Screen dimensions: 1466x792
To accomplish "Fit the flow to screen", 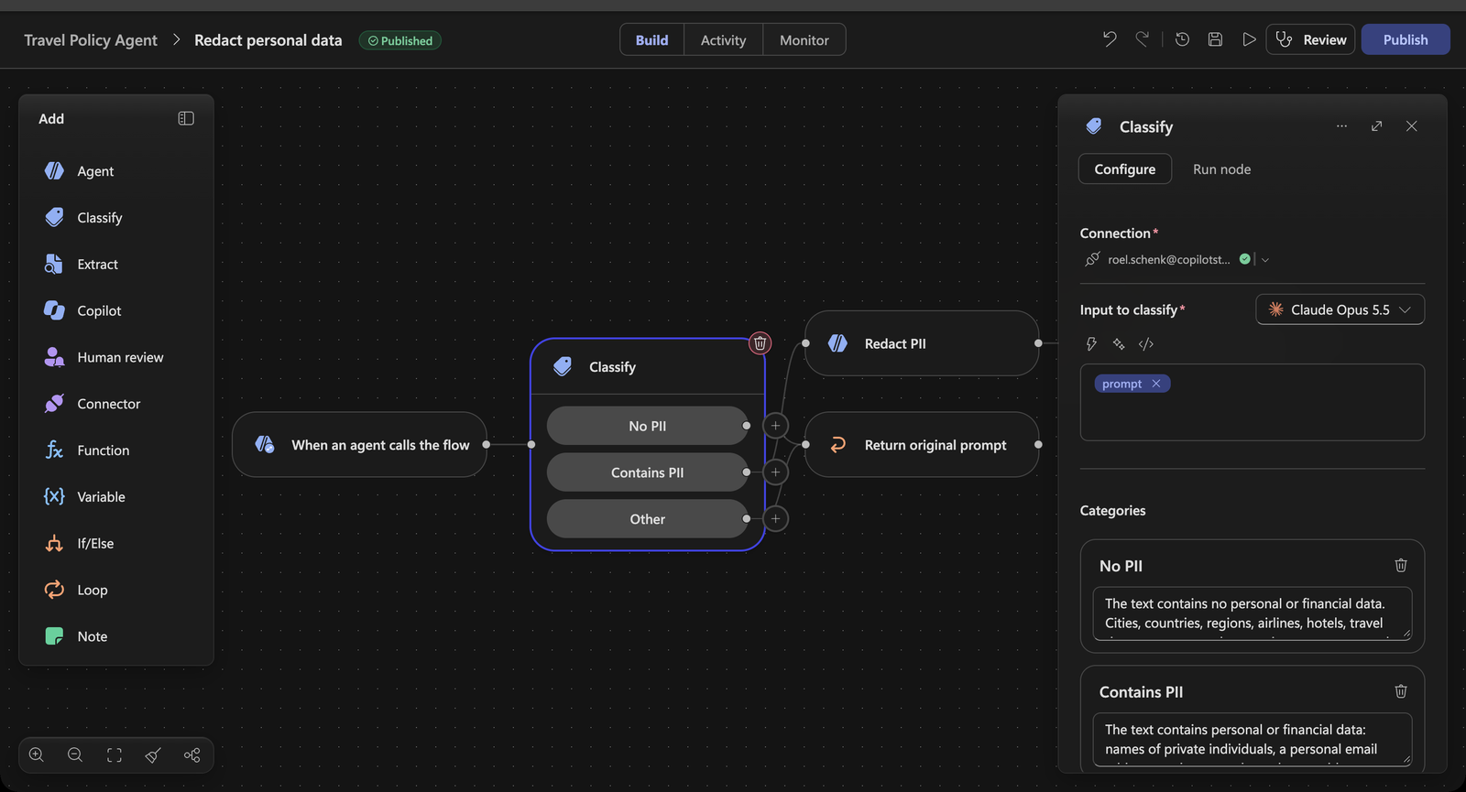I will pyautogui.click(x=115, y=755).
